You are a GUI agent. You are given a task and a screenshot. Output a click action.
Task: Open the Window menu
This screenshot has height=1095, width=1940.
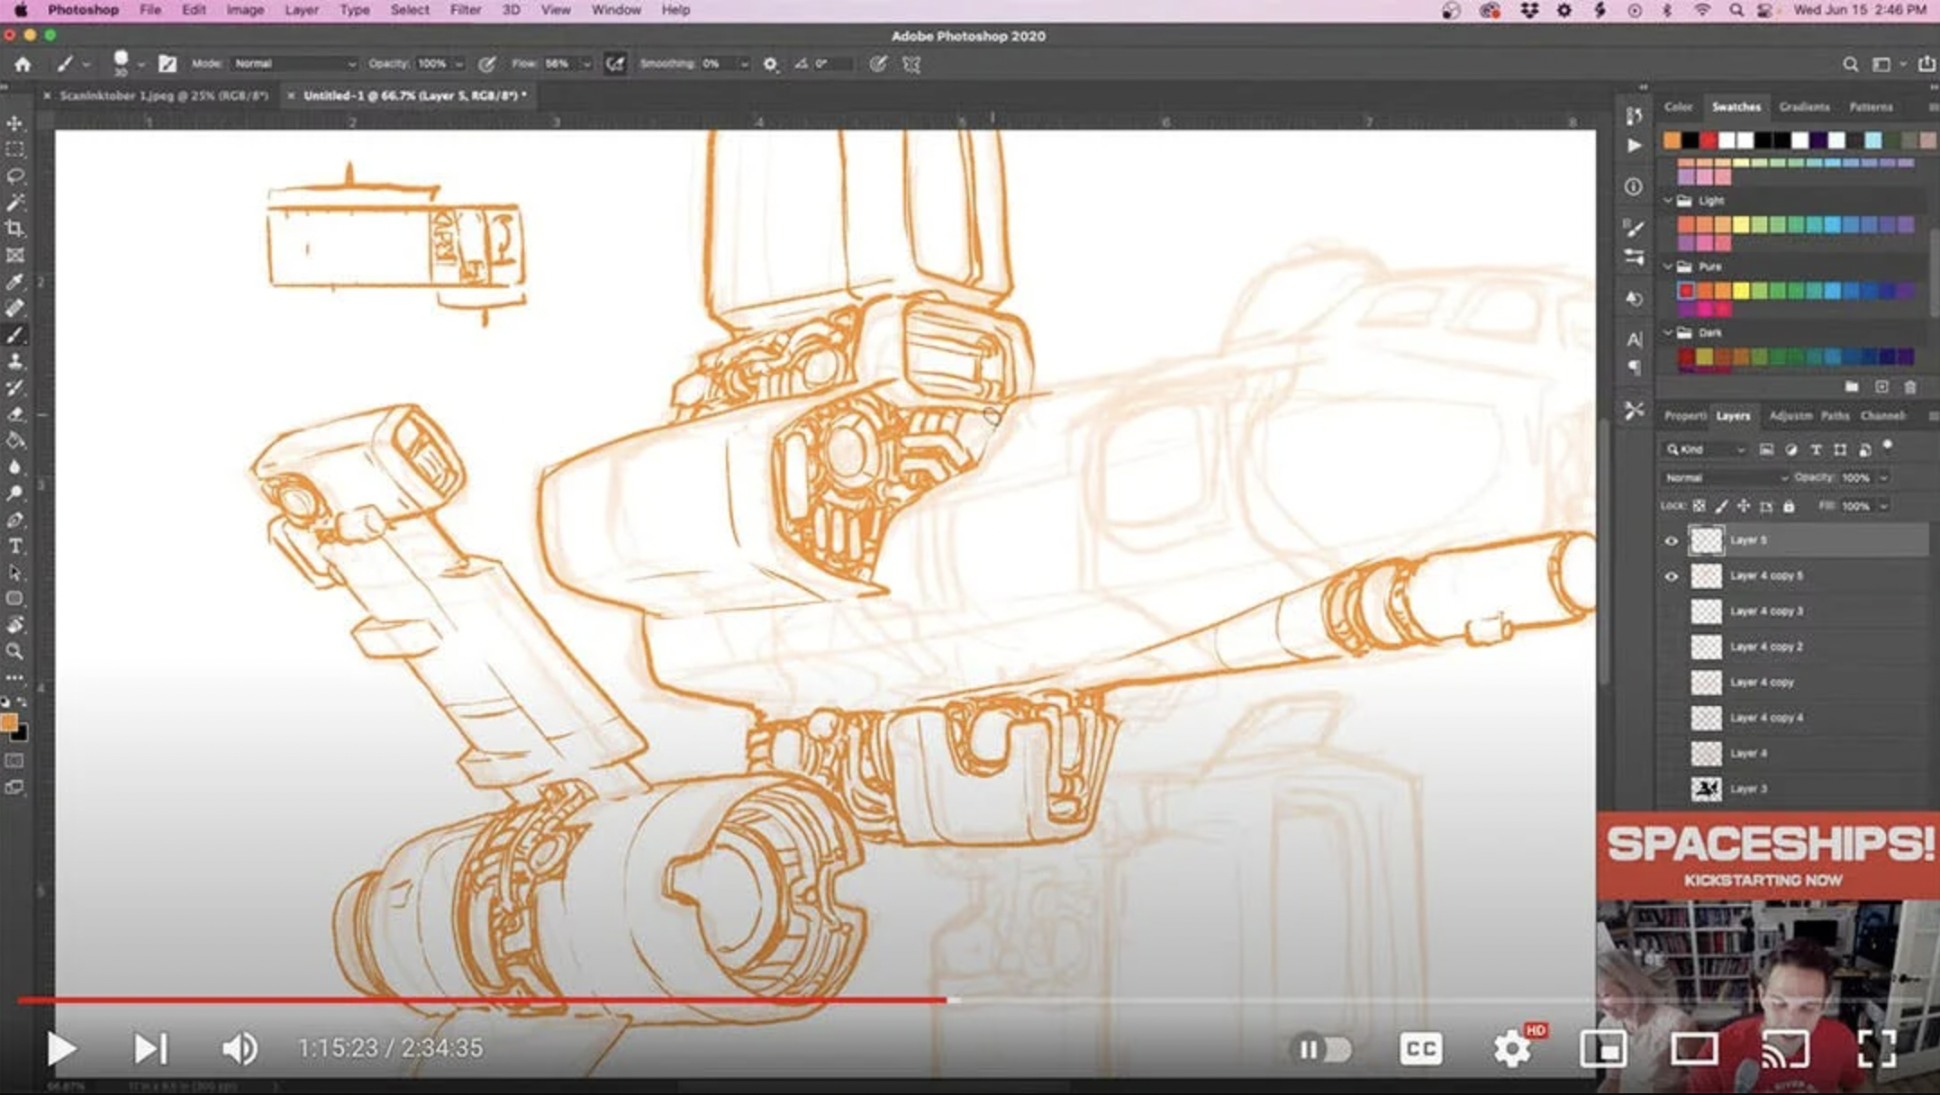point(616,10)
